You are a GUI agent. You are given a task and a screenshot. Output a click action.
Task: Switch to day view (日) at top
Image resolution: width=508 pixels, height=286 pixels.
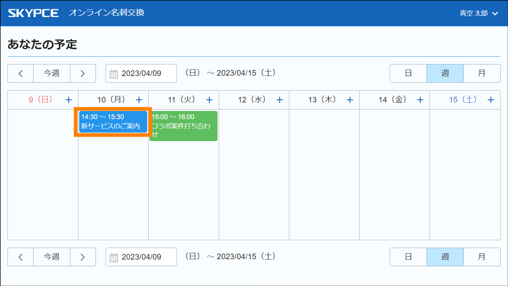408,73
